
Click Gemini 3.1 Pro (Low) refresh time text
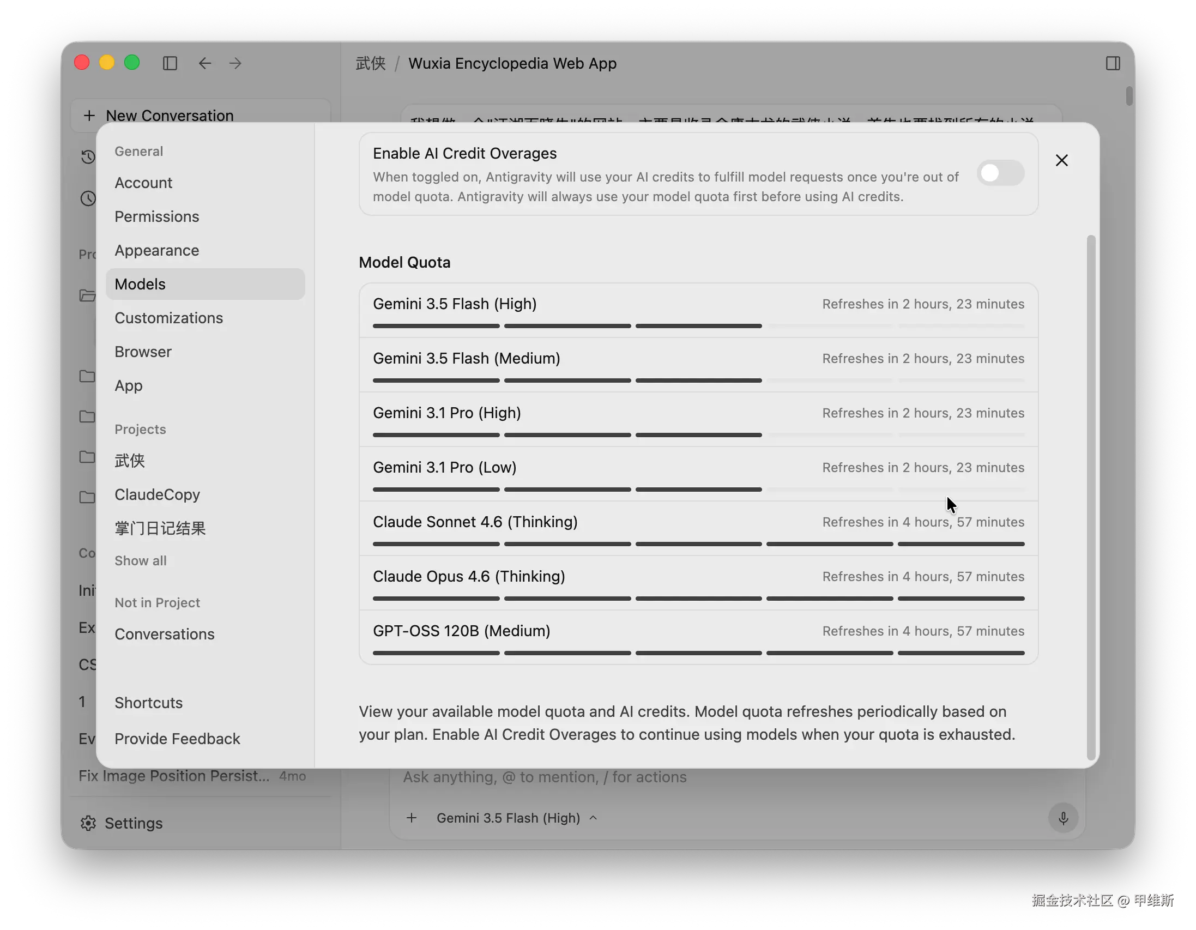coord(923,468)
